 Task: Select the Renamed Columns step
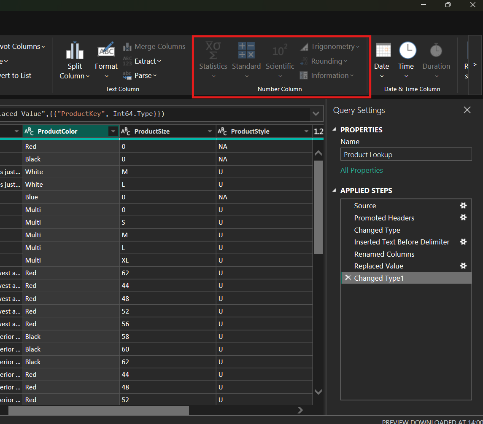click(384, 254)
